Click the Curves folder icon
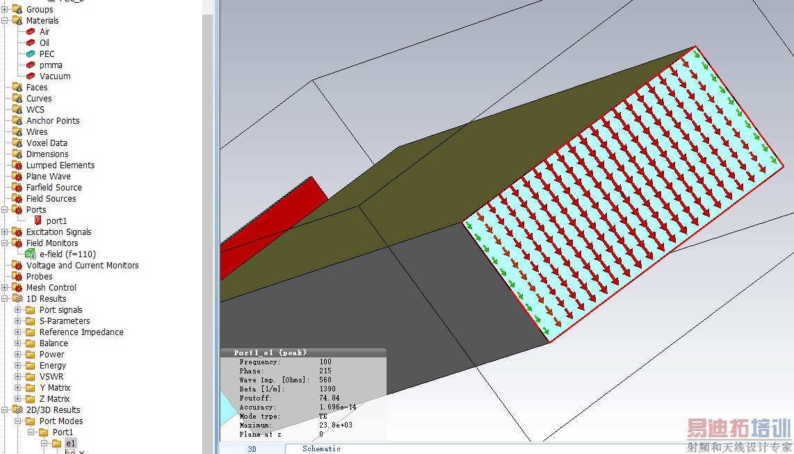The height and width of the screenshot is (454, 794). click(x=17, y=98)
